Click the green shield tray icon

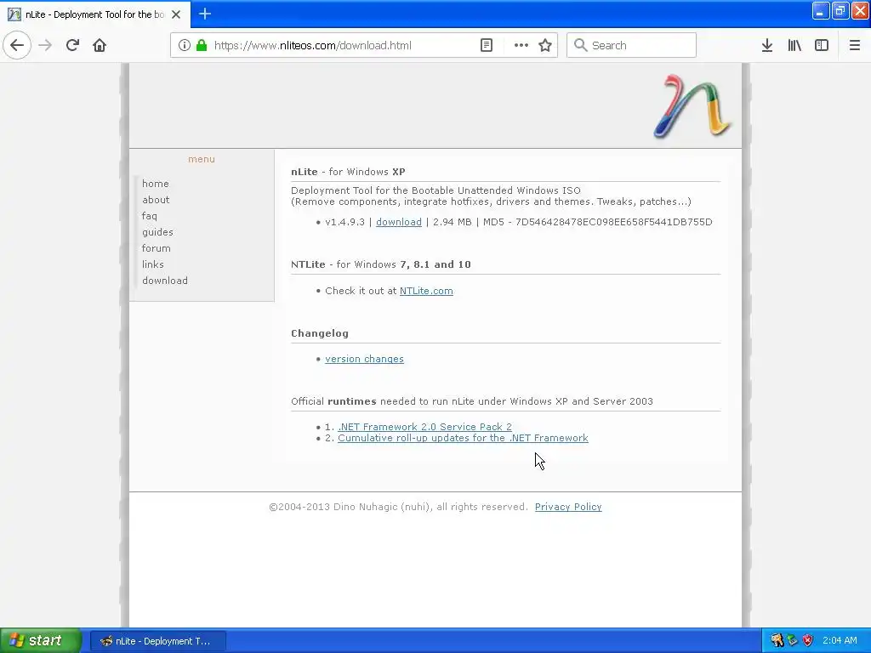pos(792,641)
